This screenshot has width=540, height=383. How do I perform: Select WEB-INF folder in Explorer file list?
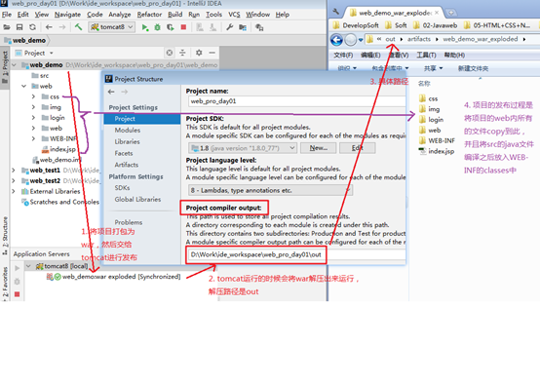coord(437,140)
